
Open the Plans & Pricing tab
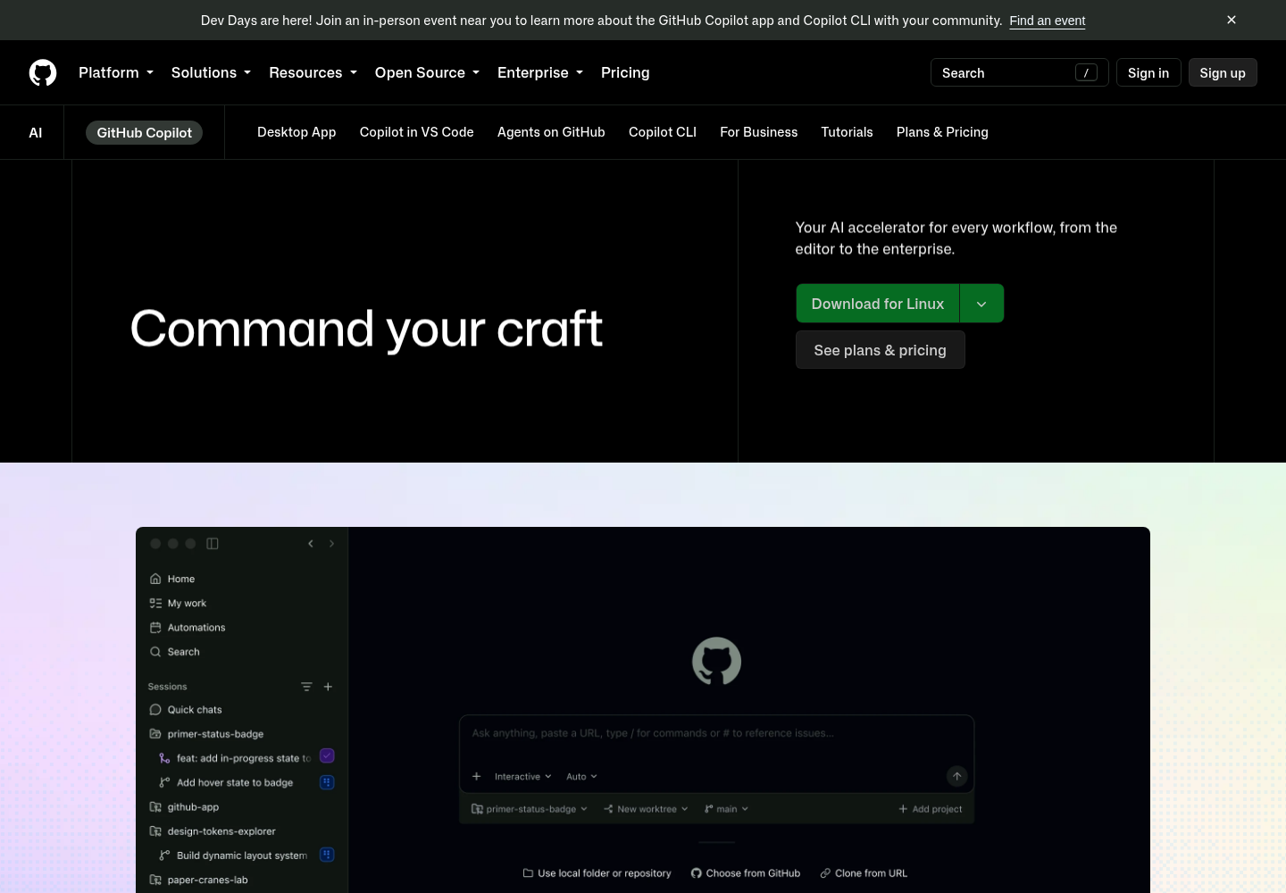coord(942,132)
